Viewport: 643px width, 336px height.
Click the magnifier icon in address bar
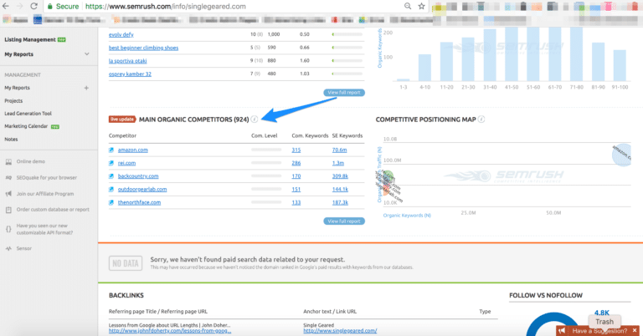click(408, 6)
